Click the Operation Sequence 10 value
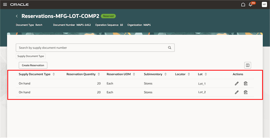270x138 pixels. (121, 25)
